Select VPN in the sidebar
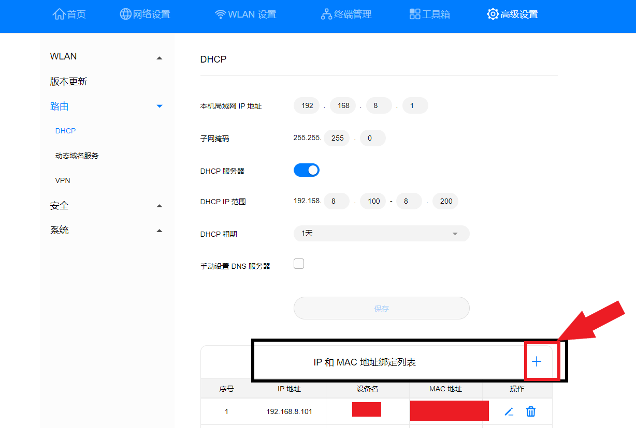Screen dimensions: 636x428 tap(63, 180)
